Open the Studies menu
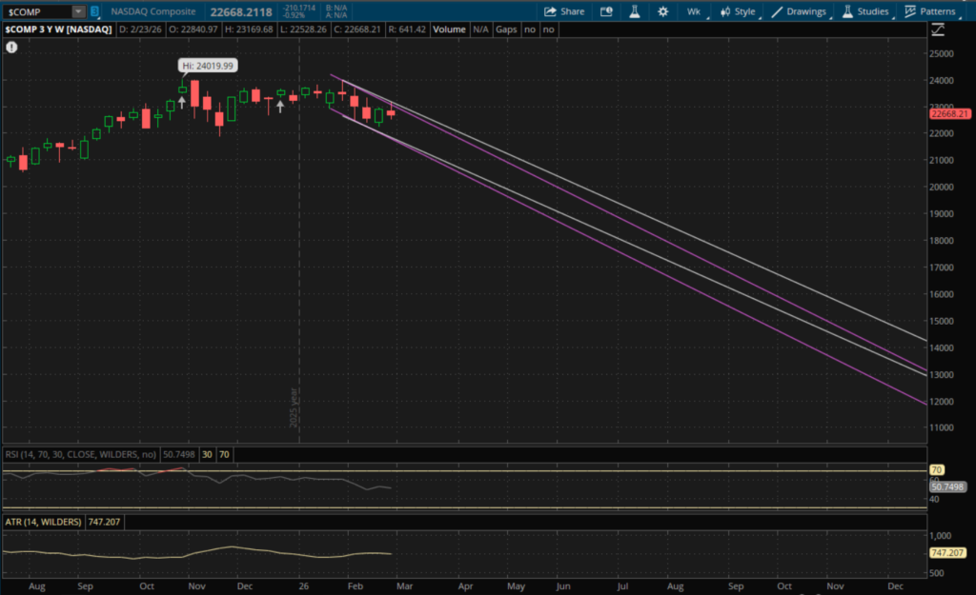The width and height of the screenshot is (976, 595). [x=865, y=11]
